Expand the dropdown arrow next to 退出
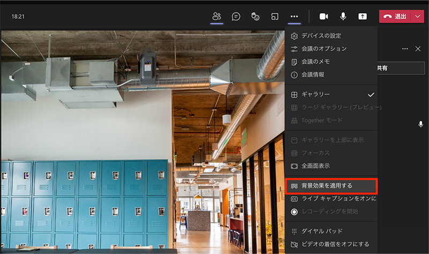Viewport: 429px width, 254px height. [x=418, y=17]
